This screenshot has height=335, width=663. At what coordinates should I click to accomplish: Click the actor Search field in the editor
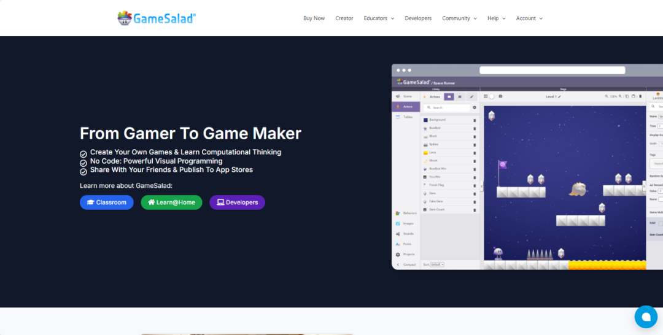coord(447,108)
